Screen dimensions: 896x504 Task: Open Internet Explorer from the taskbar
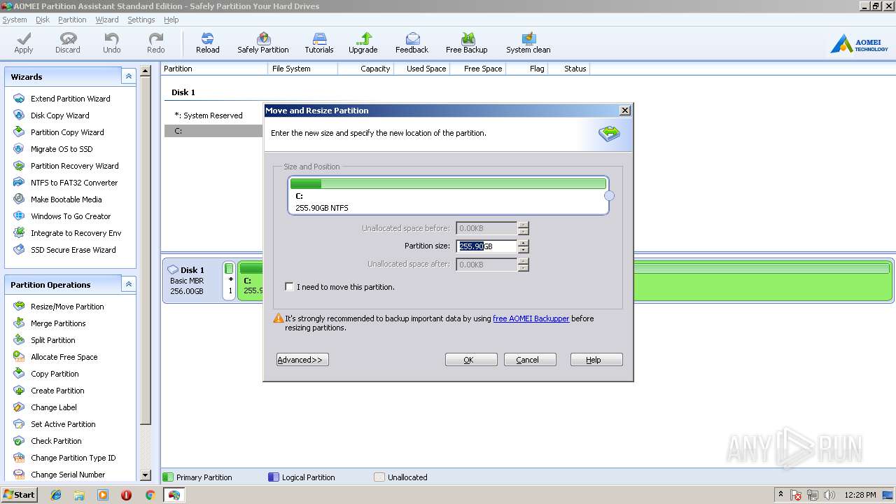click(56, 495)
